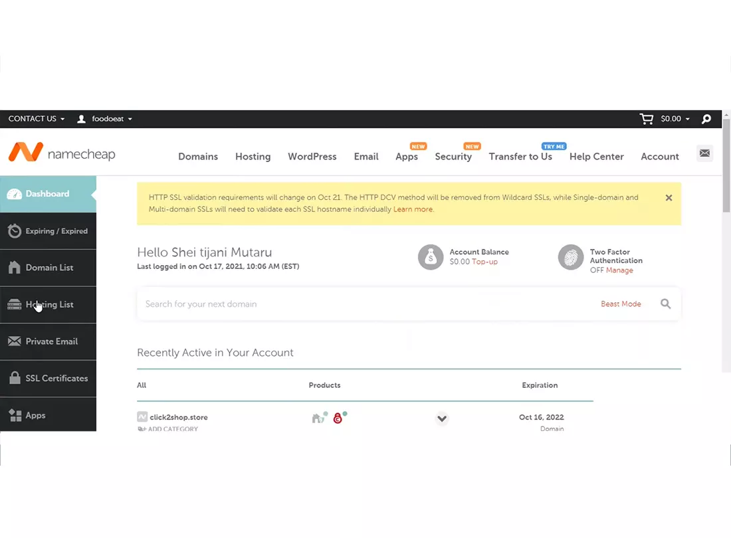Click the Expiring / Expired clock icon

(15, 230)
